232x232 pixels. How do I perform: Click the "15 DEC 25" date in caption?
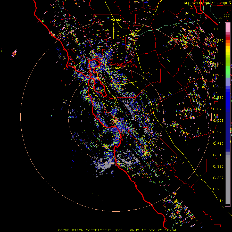click(152, 230)
